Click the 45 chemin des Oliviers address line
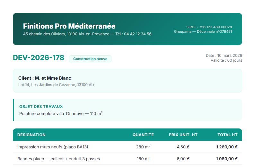Viewport: 255px width, 167px height. tap(87, 34)
